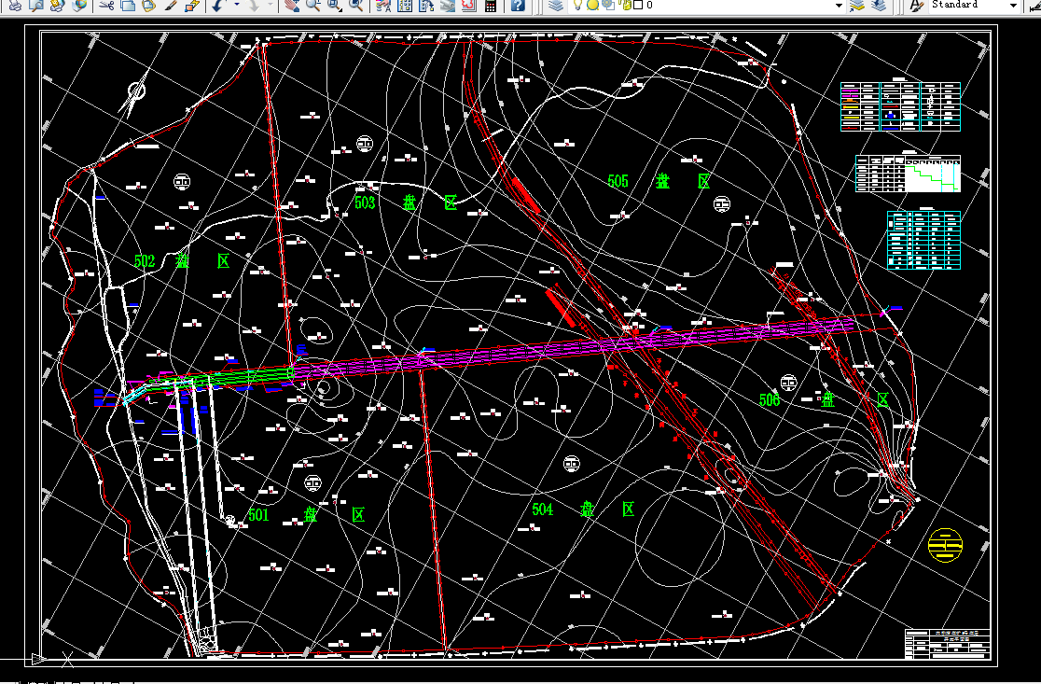This screenshot has height=684, width=1041.
Task: Click the Layer Previous icon
Action: [x=879, y=6]
